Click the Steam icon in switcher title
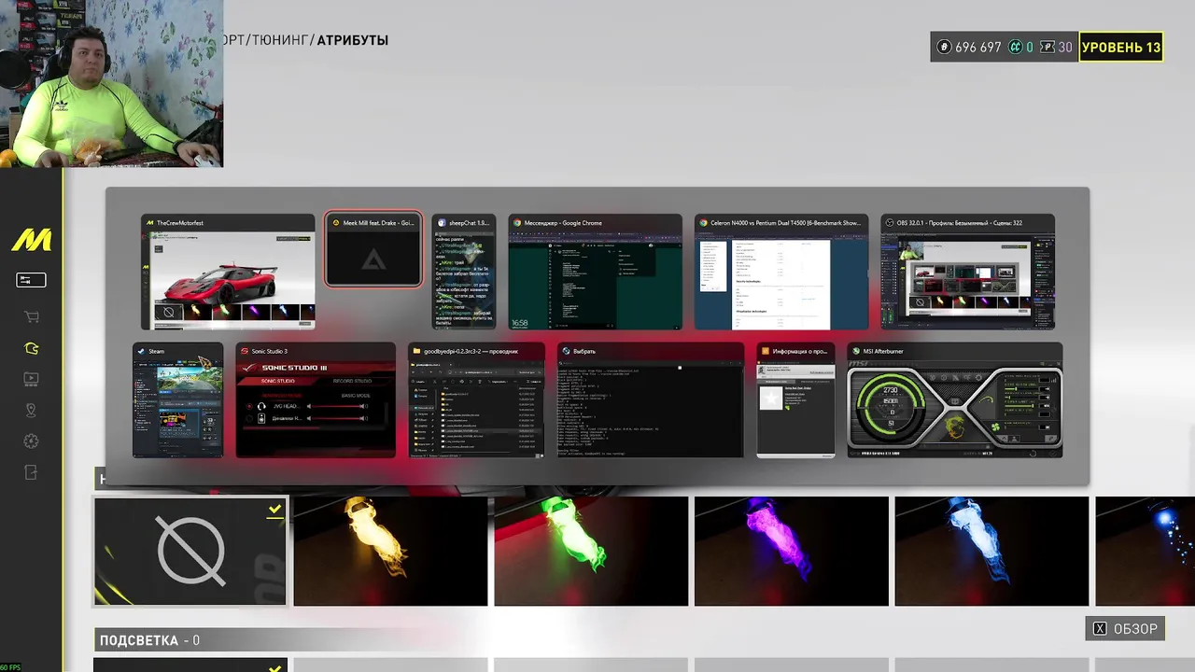The width and height of the screenshot is (1195, 672). 142,351
